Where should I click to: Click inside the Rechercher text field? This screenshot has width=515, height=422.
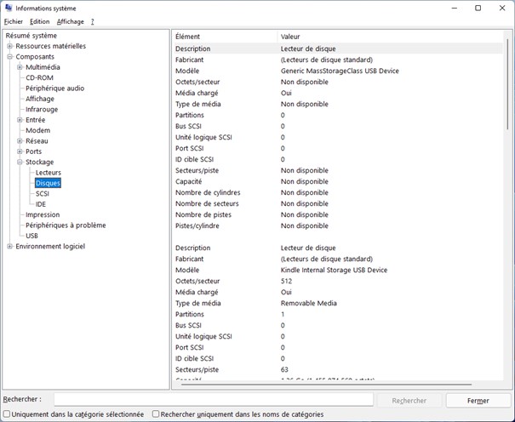[x=213, y=400]
